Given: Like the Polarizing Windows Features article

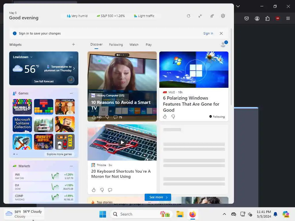Looking at the screenshot, I should coord(165,117).
